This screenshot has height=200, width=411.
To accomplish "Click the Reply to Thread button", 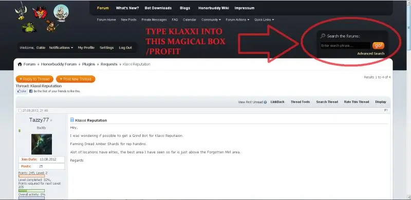I will coord(34,79).
